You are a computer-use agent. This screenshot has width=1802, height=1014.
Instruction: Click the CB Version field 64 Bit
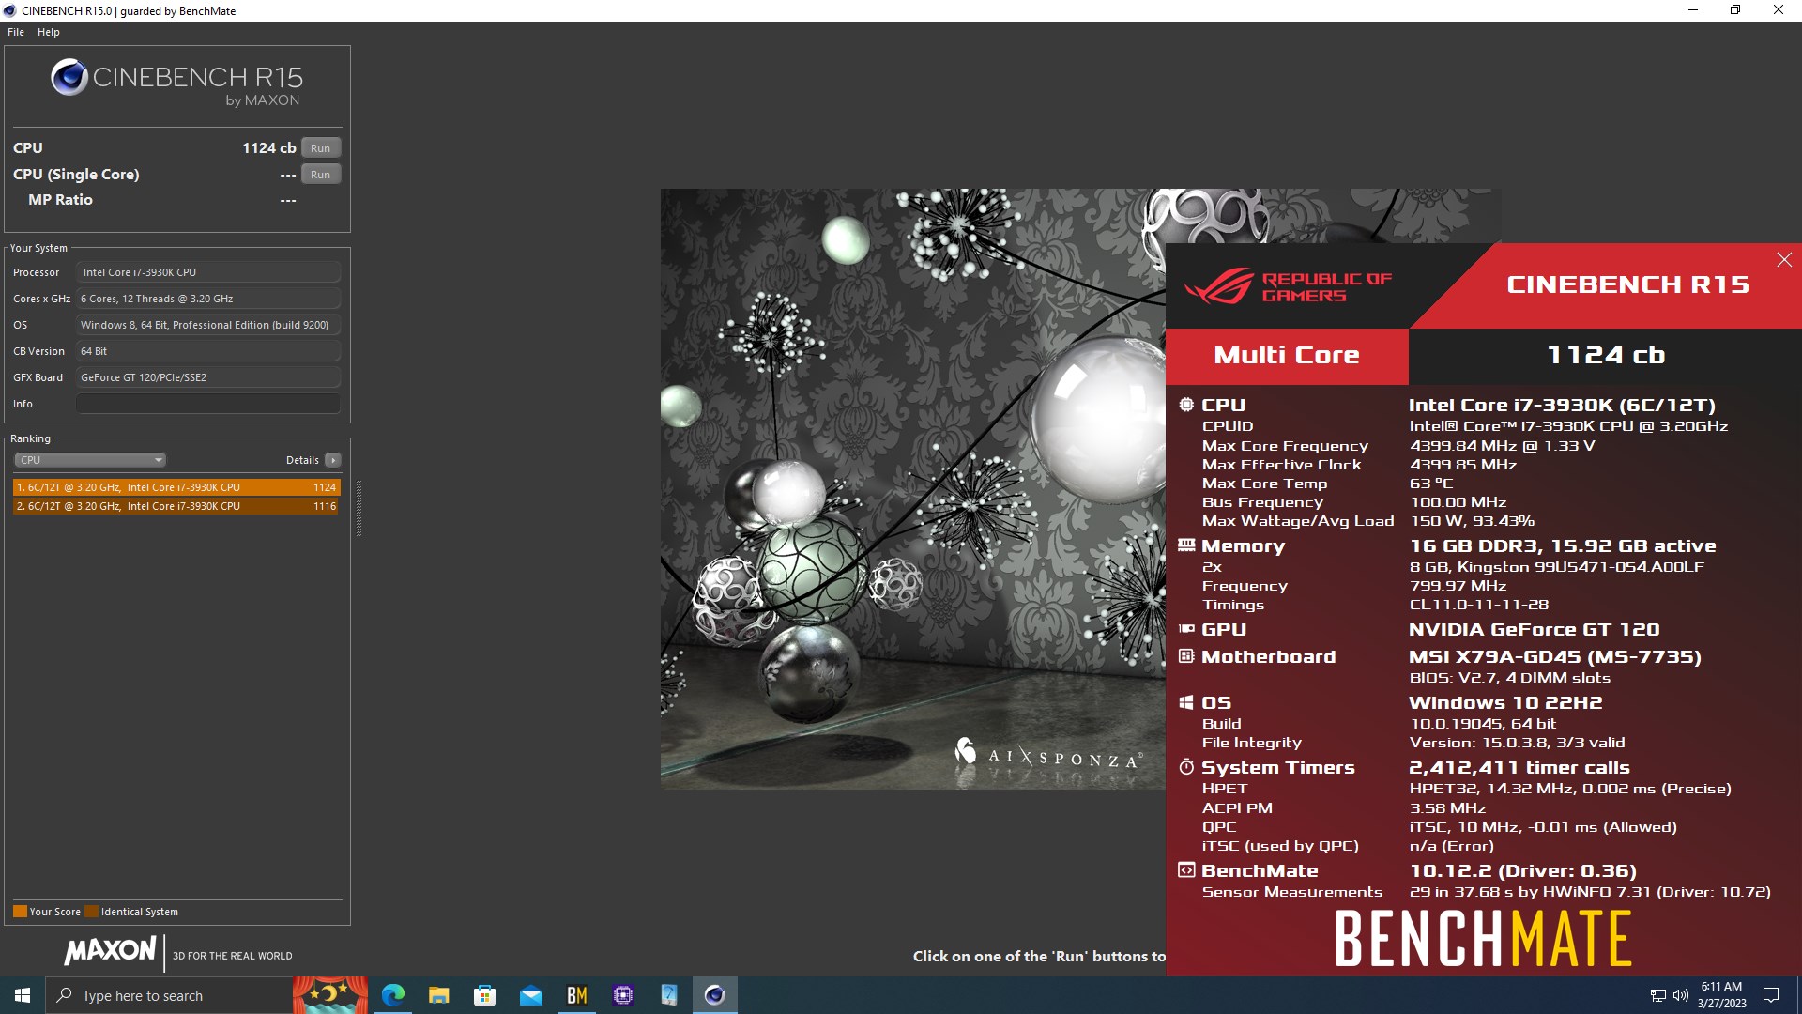click(x=208, y=351)
